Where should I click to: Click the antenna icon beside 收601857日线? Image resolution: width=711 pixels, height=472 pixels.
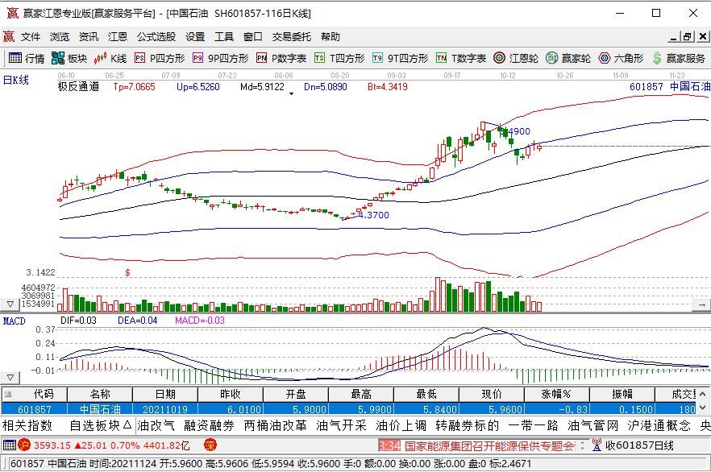pos(597,445)
